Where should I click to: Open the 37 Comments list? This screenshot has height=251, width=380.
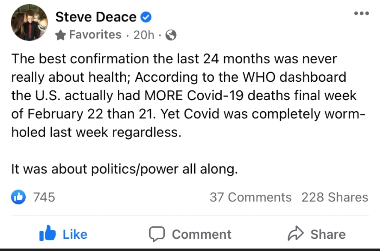click(x=251, y=197)
